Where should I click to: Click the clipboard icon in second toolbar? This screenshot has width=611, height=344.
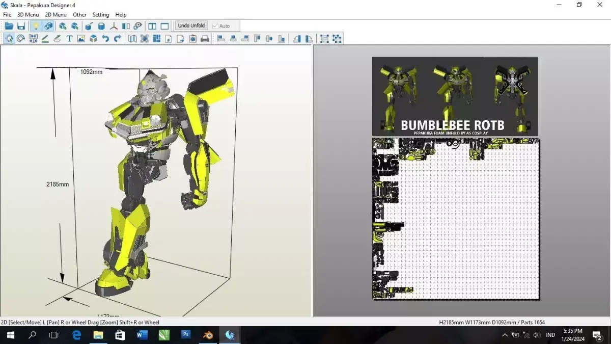[193, 38]
